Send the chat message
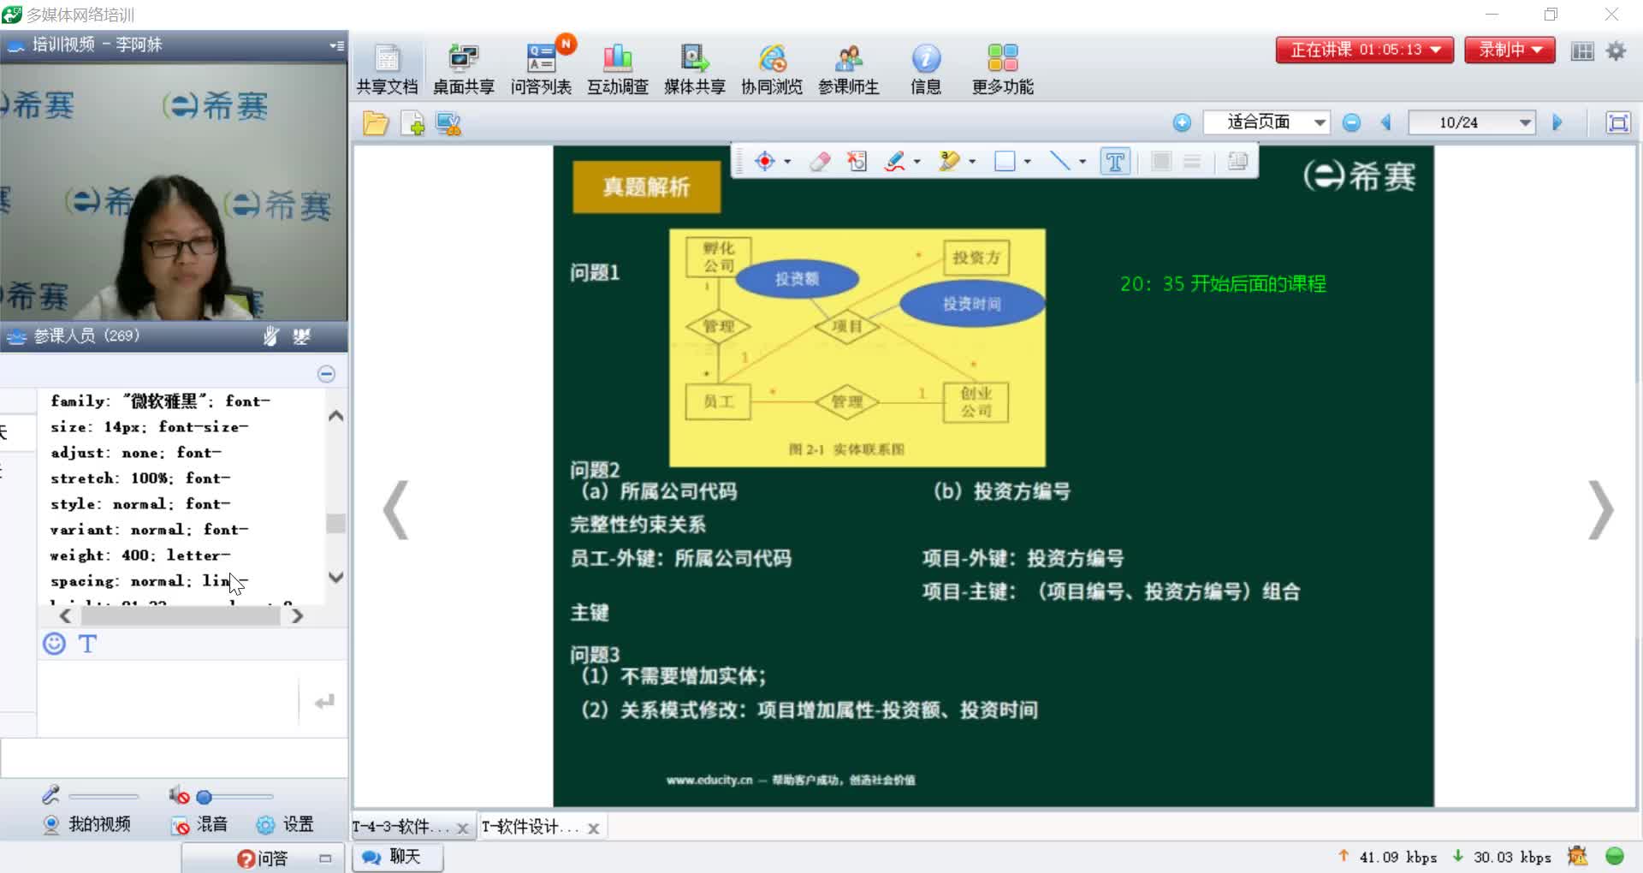 (x=323, y=702)
